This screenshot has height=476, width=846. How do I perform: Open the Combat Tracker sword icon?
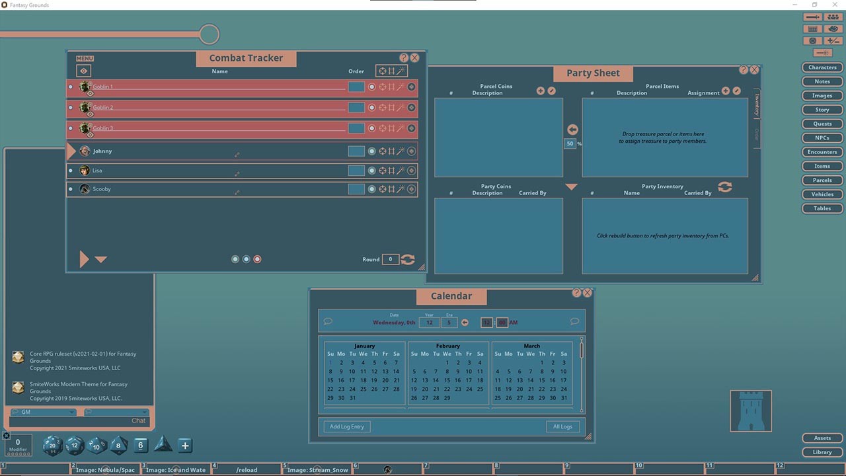coord(813,17)
